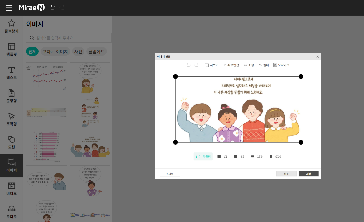Viewport: 364px width, 222px height.
Task: Select the 자유형 free-form crop ratio
Action: (203, 157)
